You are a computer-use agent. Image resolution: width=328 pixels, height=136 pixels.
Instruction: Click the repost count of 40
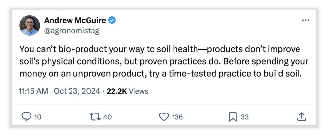[107, 117]
